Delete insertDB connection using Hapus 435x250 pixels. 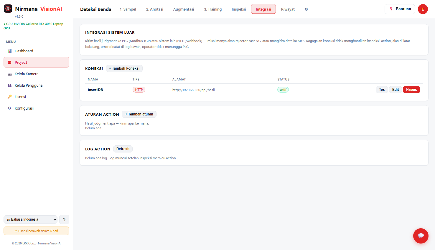point(411,90)
